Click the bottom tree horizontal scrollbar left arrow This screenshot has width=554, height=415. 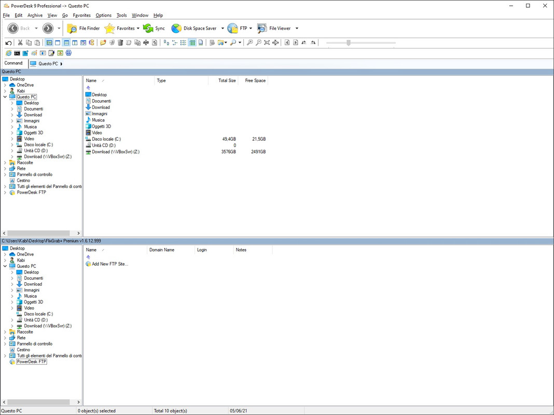tap(4, 402)
